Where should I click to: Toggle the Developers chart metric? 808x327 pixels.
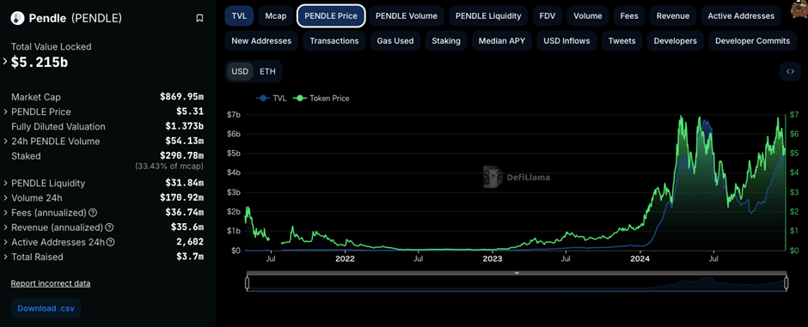tap(675, 40)
